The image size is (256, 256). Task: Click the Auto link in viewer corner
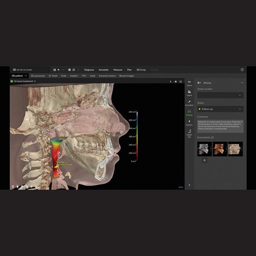pyautogui.click(x=181, y=187)
